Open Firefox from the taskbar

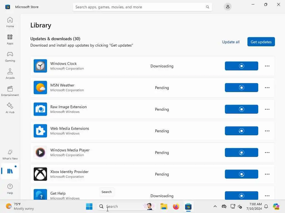(x=176, y=206)
